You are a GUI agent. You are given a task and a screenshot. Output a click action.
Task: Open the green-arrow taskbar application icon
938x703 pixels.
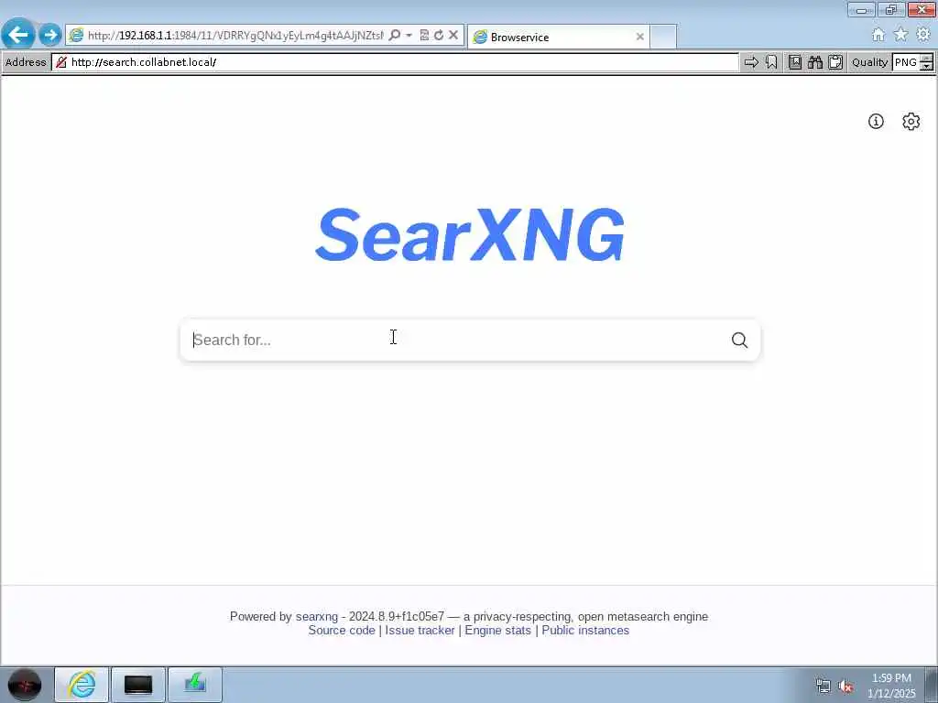[195, 685]
